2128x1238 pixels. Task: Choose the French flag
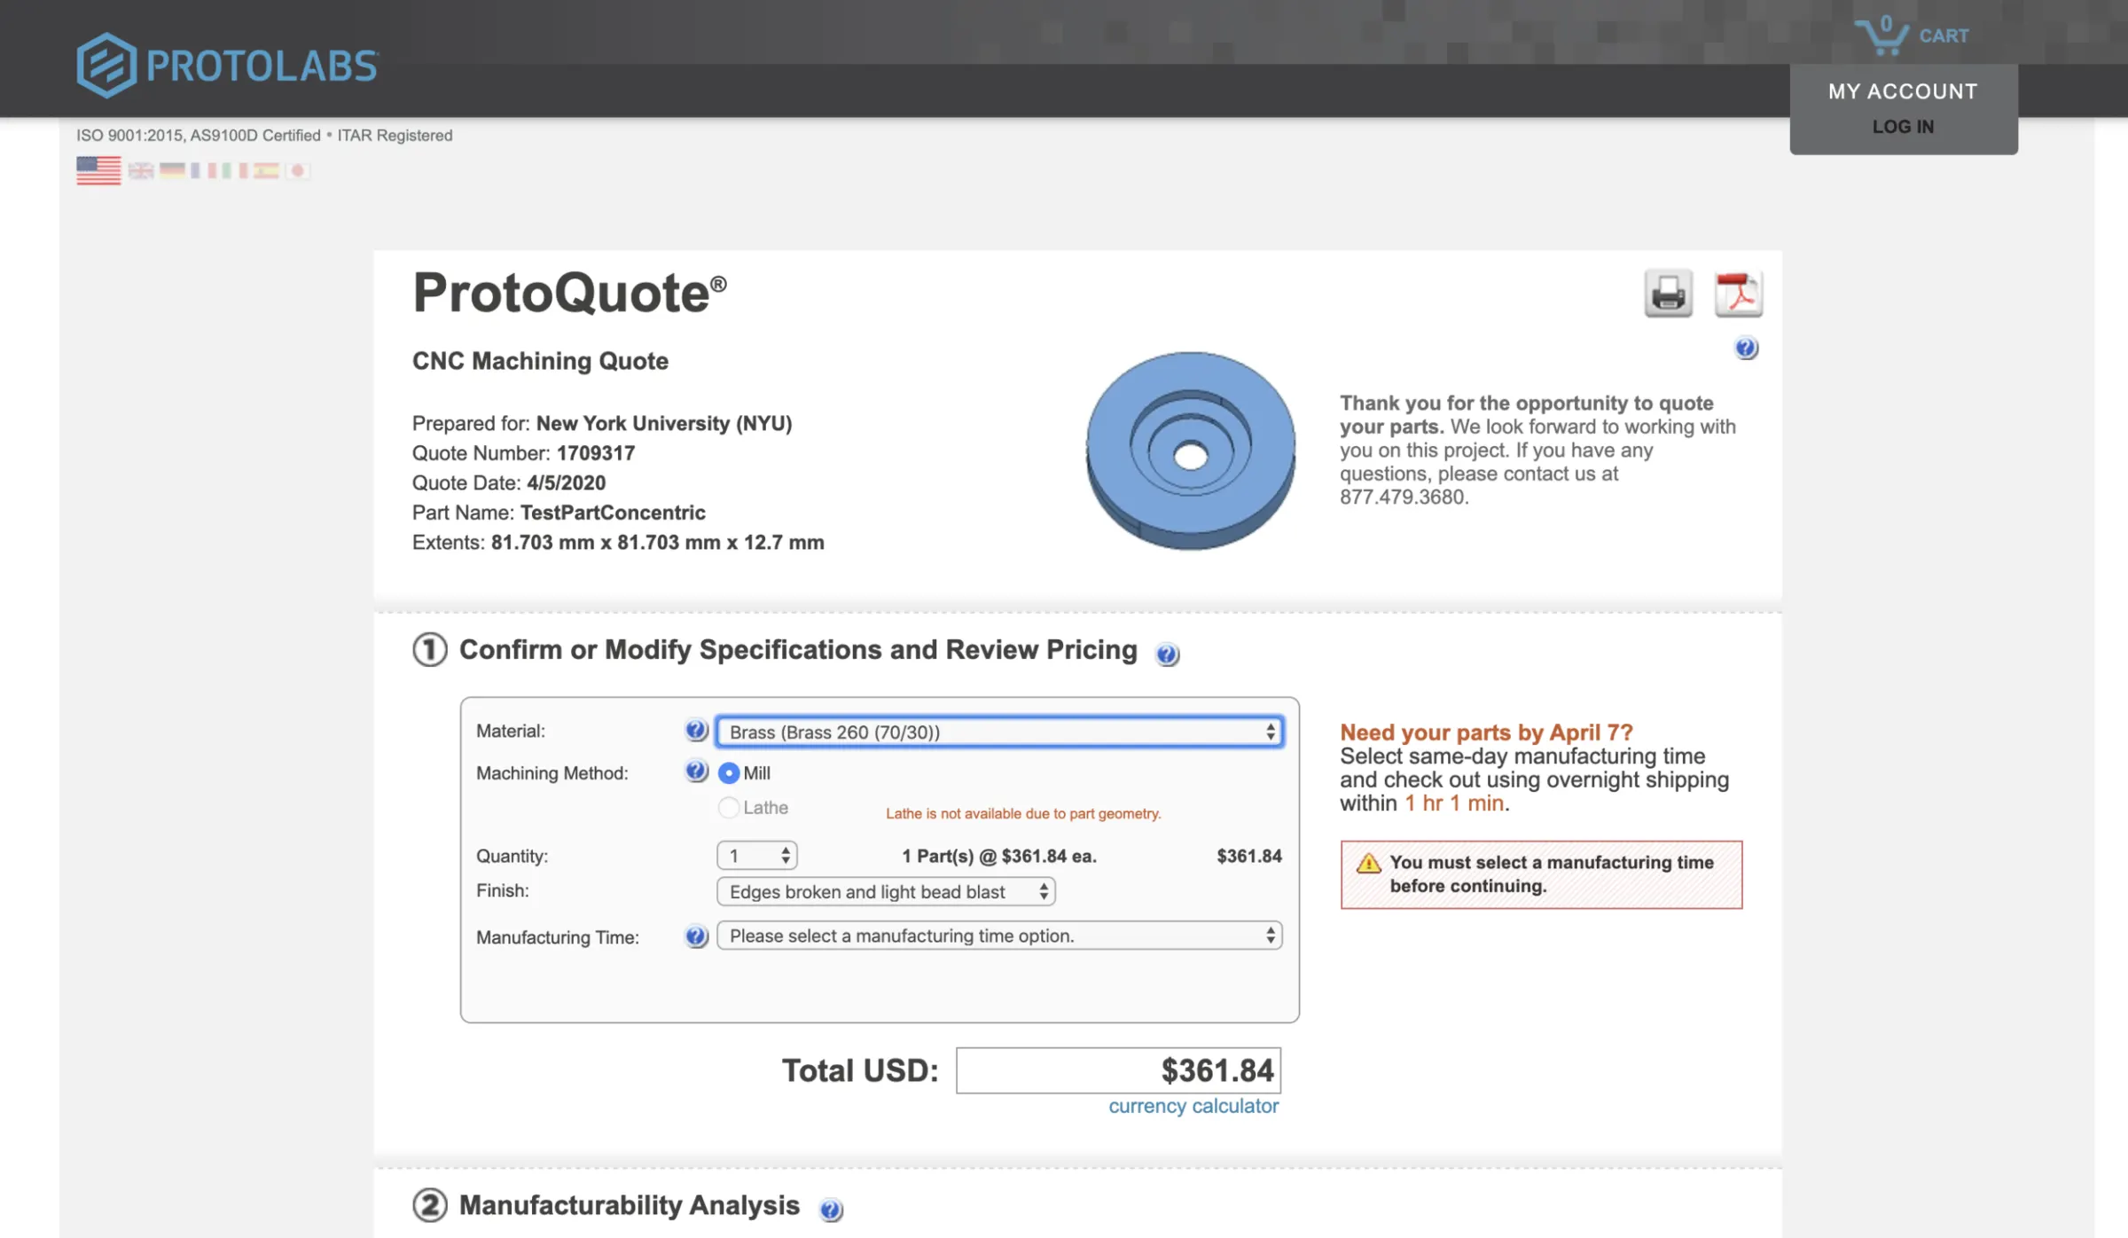[x=203, y=170]
